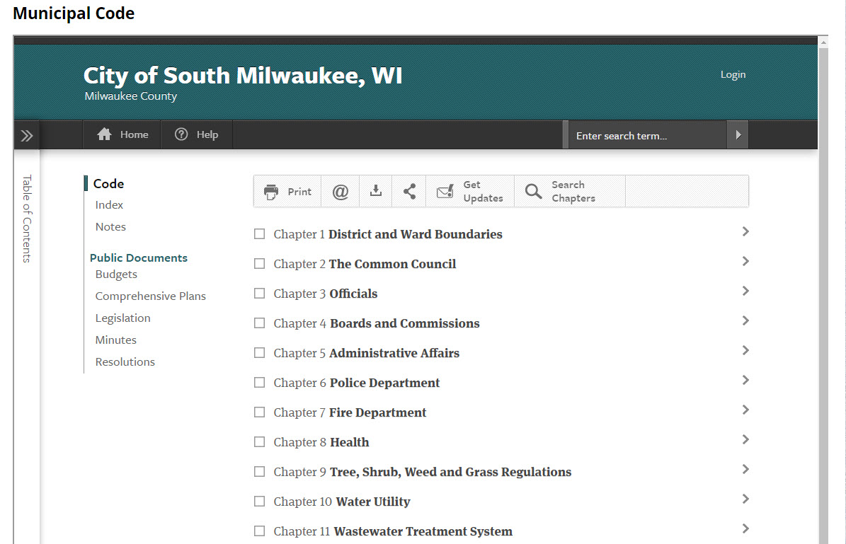
Task: Click the download icon in toolbar
Action: (376, 191)
